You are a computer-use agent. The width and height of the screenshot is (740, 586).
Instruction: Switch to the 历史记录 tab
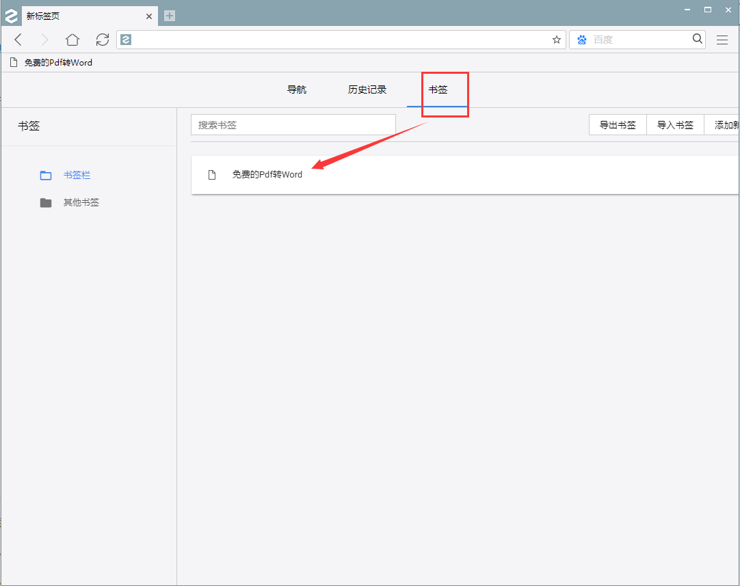(367, 89)
